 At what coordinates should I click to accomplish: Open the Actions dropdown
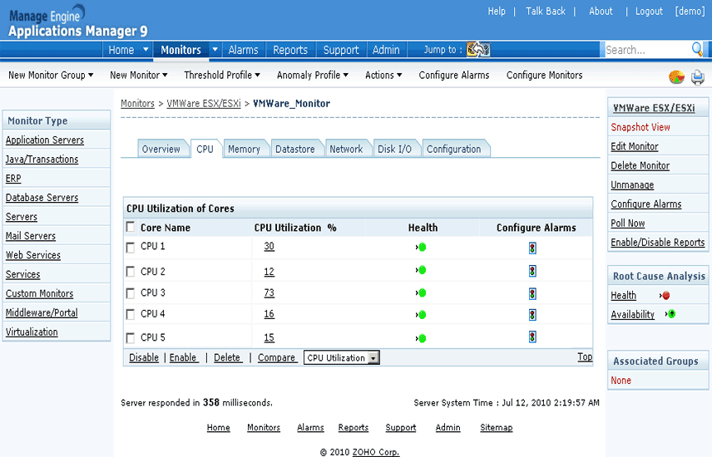pos(383,76)
